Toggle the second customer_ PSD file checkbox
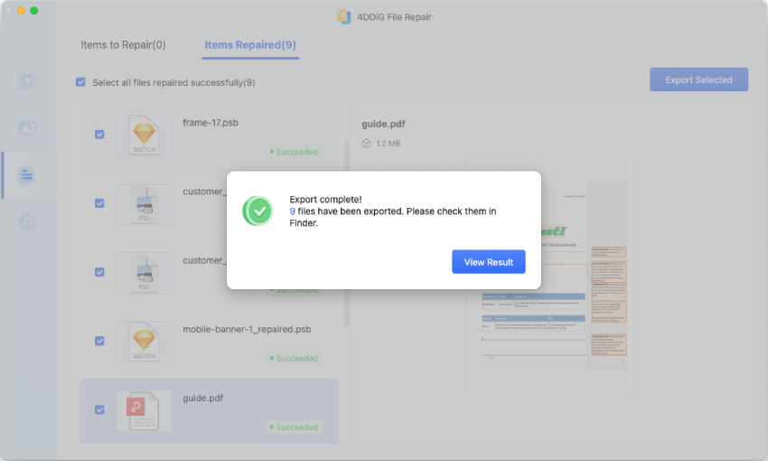The height and width of the screenshot is (461, 768). (x=99, y=272)
